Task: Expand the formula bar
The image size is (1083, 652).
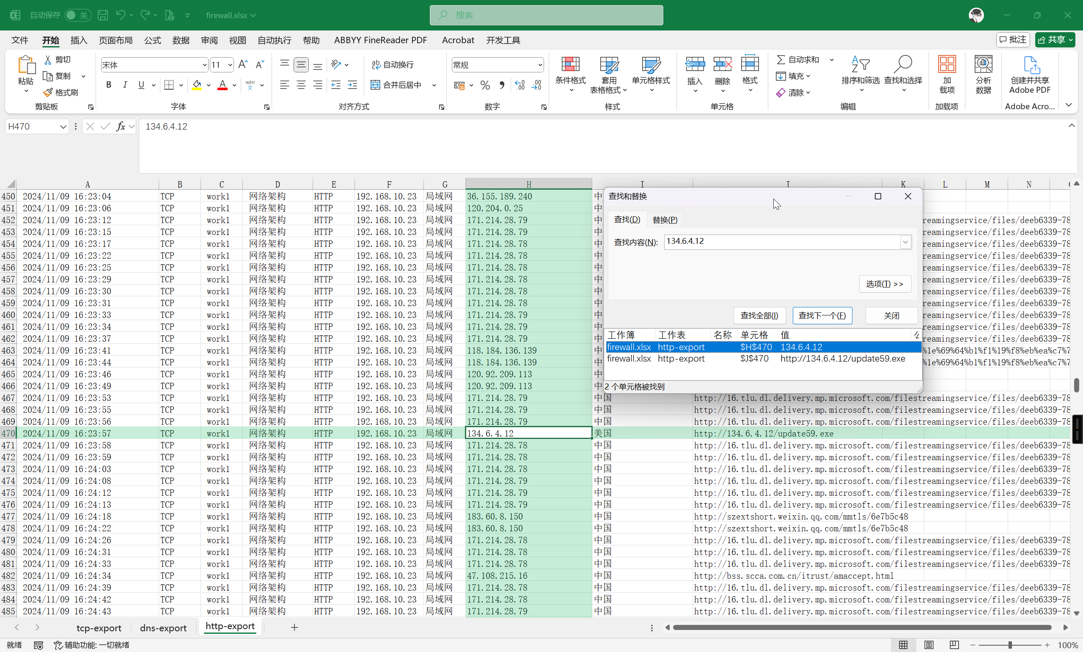Action: pos(1072,126)
